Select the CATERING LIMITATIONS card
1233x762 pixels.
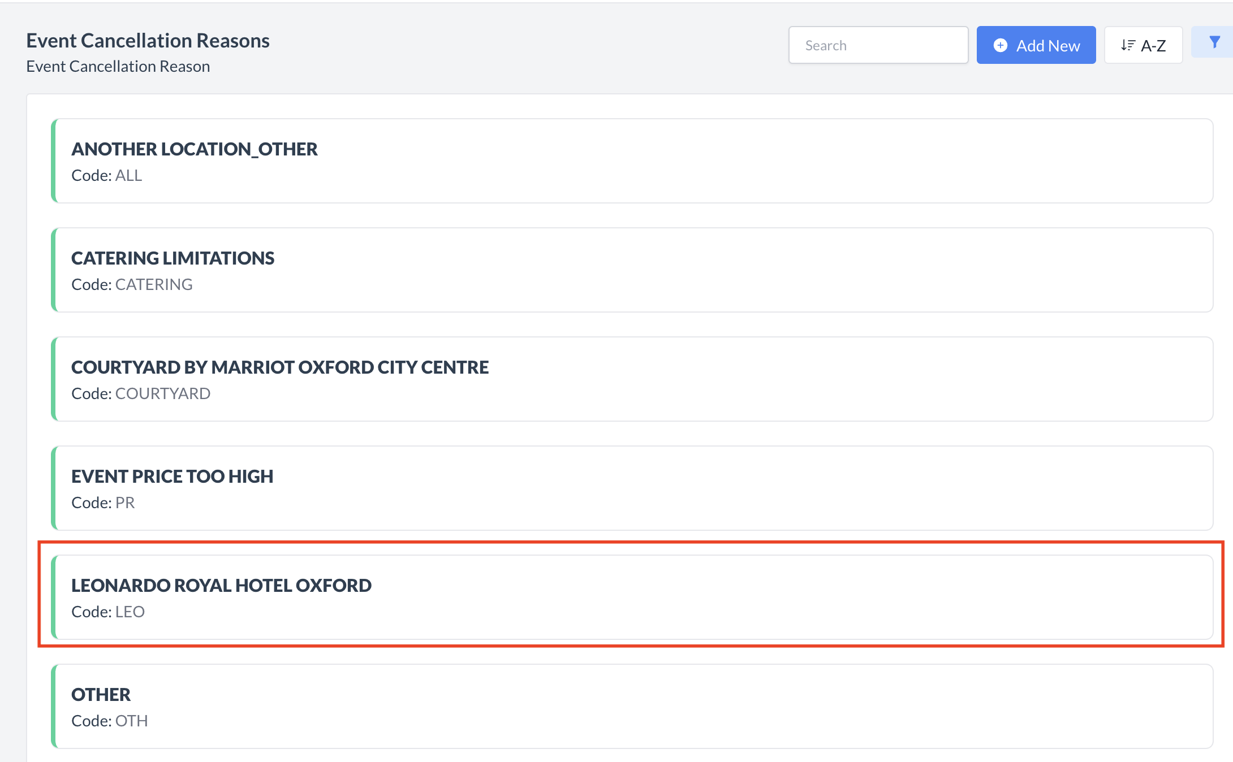[632, 270]
